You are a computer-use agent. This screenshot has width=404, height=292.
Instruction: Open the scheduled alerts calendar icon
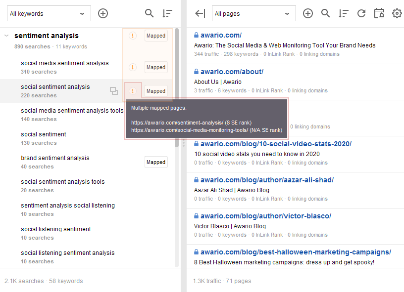[379, 13]
